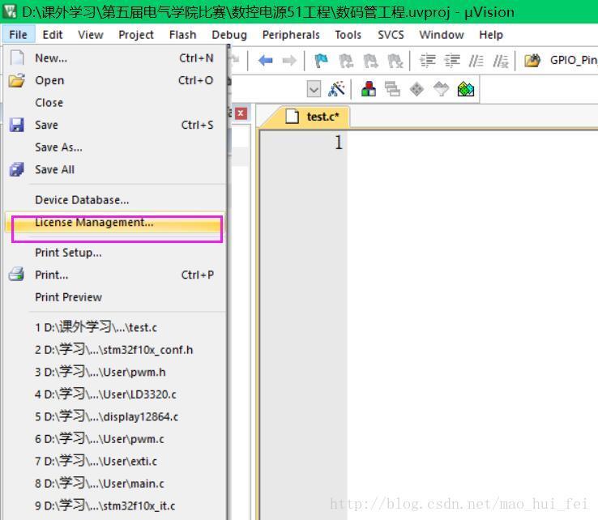
Task: Toggle bookmark with the blue flag icon
Action: [321, 60]
